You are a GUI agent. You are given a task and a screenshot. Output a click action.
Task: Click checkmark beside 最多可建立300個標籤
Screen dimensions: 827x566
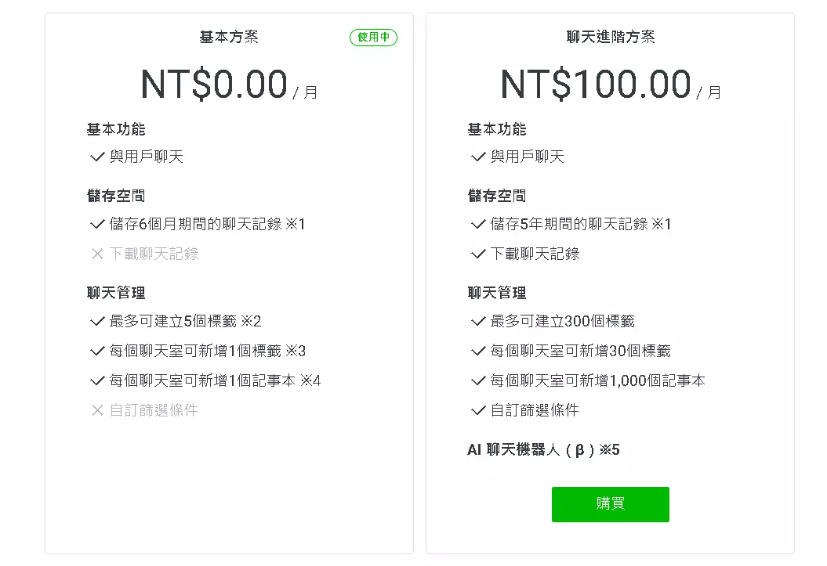tap(478, 322)
